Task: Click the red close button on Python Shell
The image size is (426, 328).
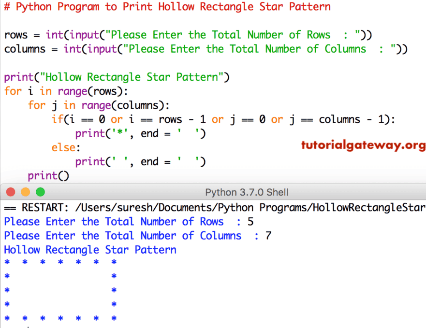Action: [10, 192]
